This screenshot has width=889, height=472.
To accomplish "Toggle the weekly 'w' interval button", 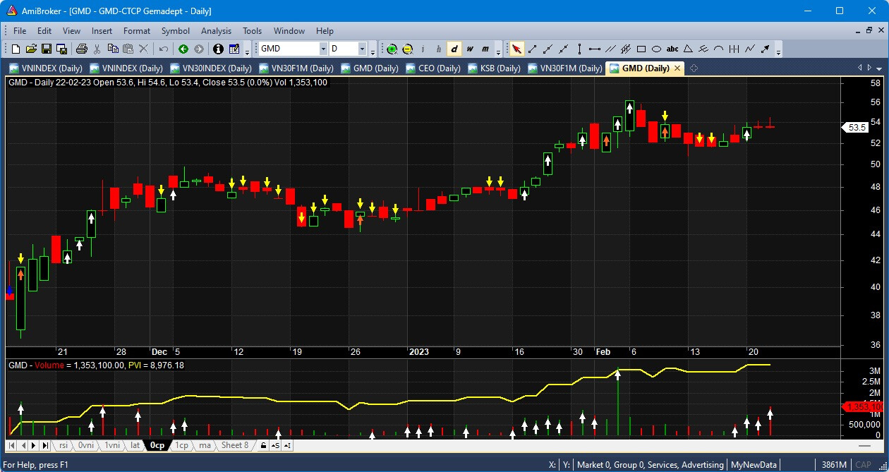I will [470, 49].
